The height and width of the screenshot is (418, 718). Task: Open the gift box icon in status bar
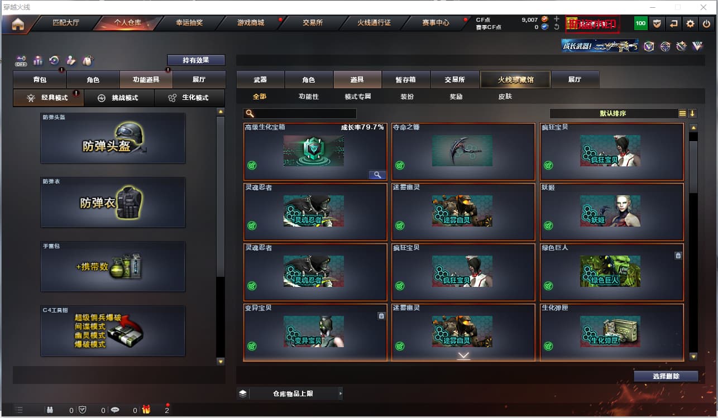click(146, 410)
